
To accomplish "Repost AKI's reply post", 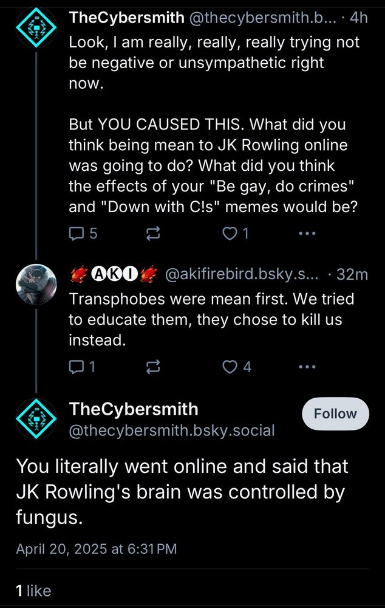I will tap(153, 367).
